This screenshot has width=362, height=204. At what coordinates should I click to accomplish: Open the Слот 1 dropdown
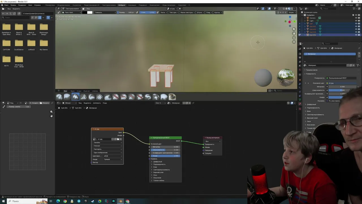coord(160,103)
